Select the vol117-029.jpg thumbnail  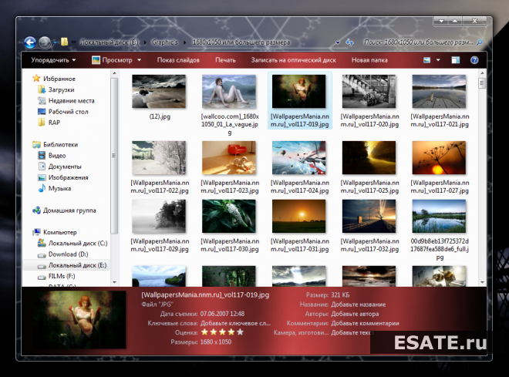click(x=159, y=216)
